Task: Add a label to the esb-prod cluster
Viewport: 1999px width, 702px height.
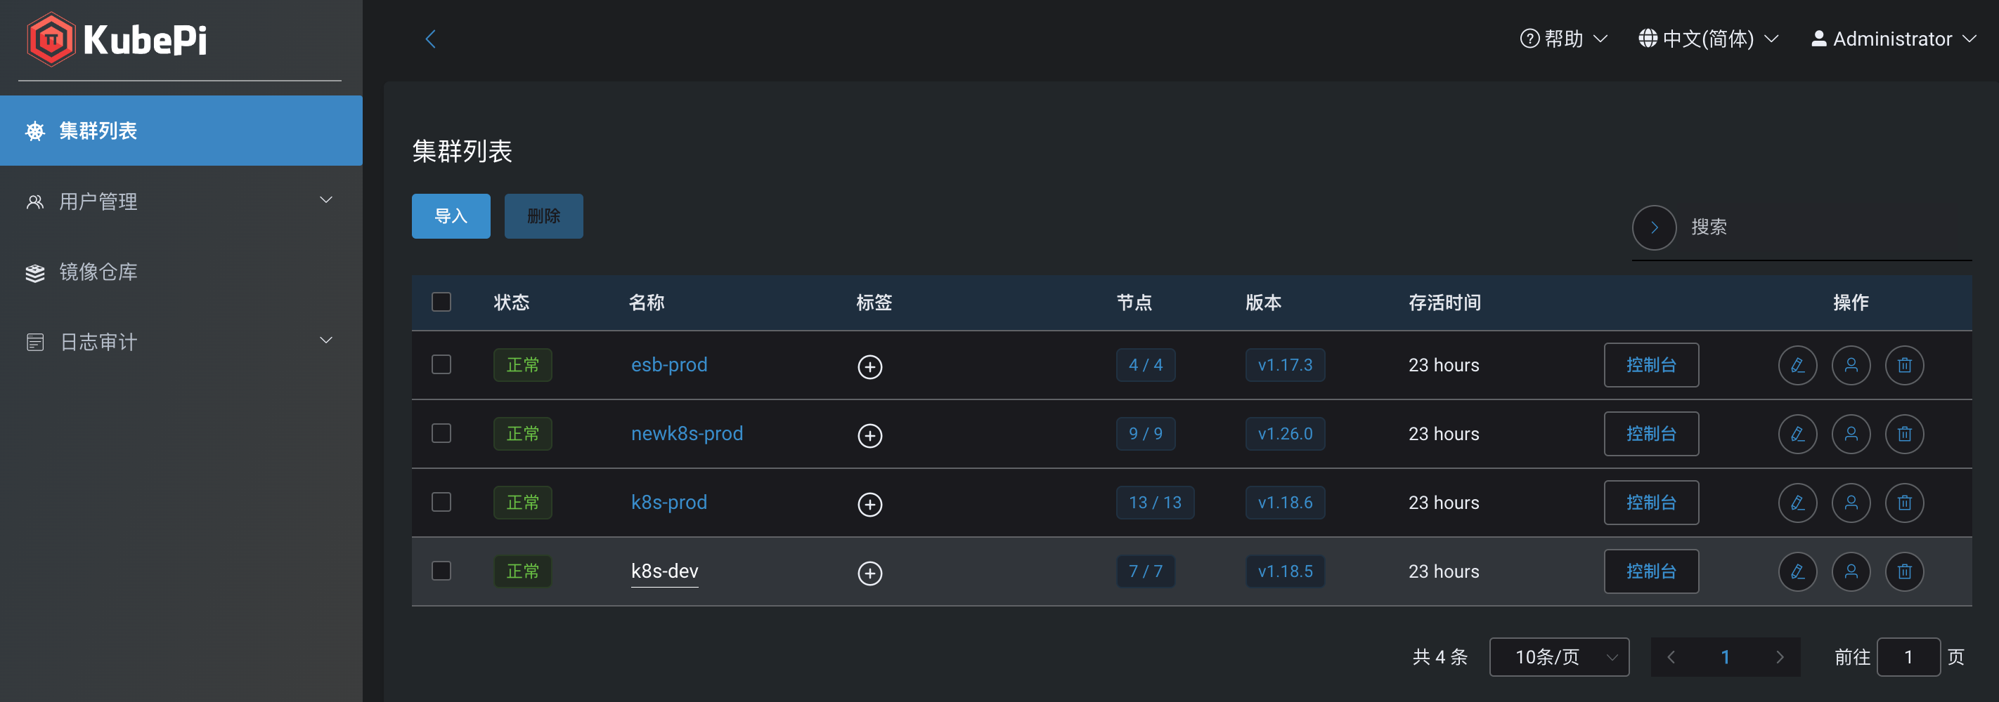Action: coord(869,366)
